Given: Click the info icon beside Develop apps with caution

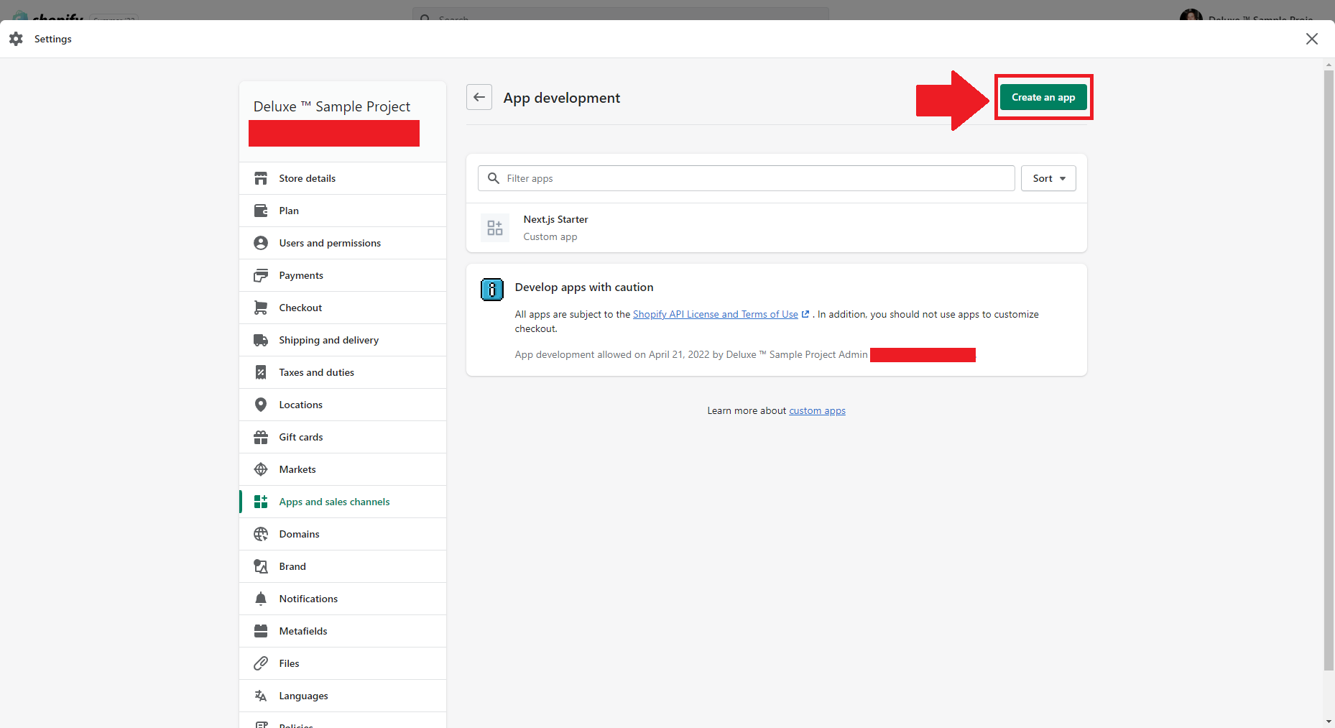Looking at the screenshot, I should 492,290.
